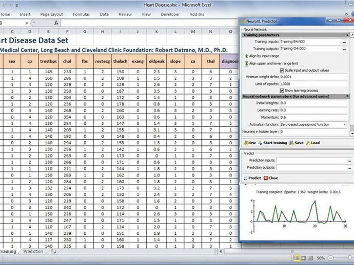Switch to the Prediction sheet tab
Screen dimensions: 354x265
point(33,252)
